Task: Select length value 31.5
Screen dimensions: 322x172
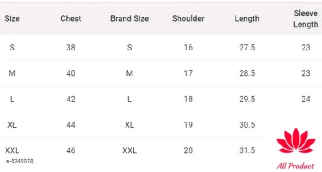Action: tap(247, 150)
